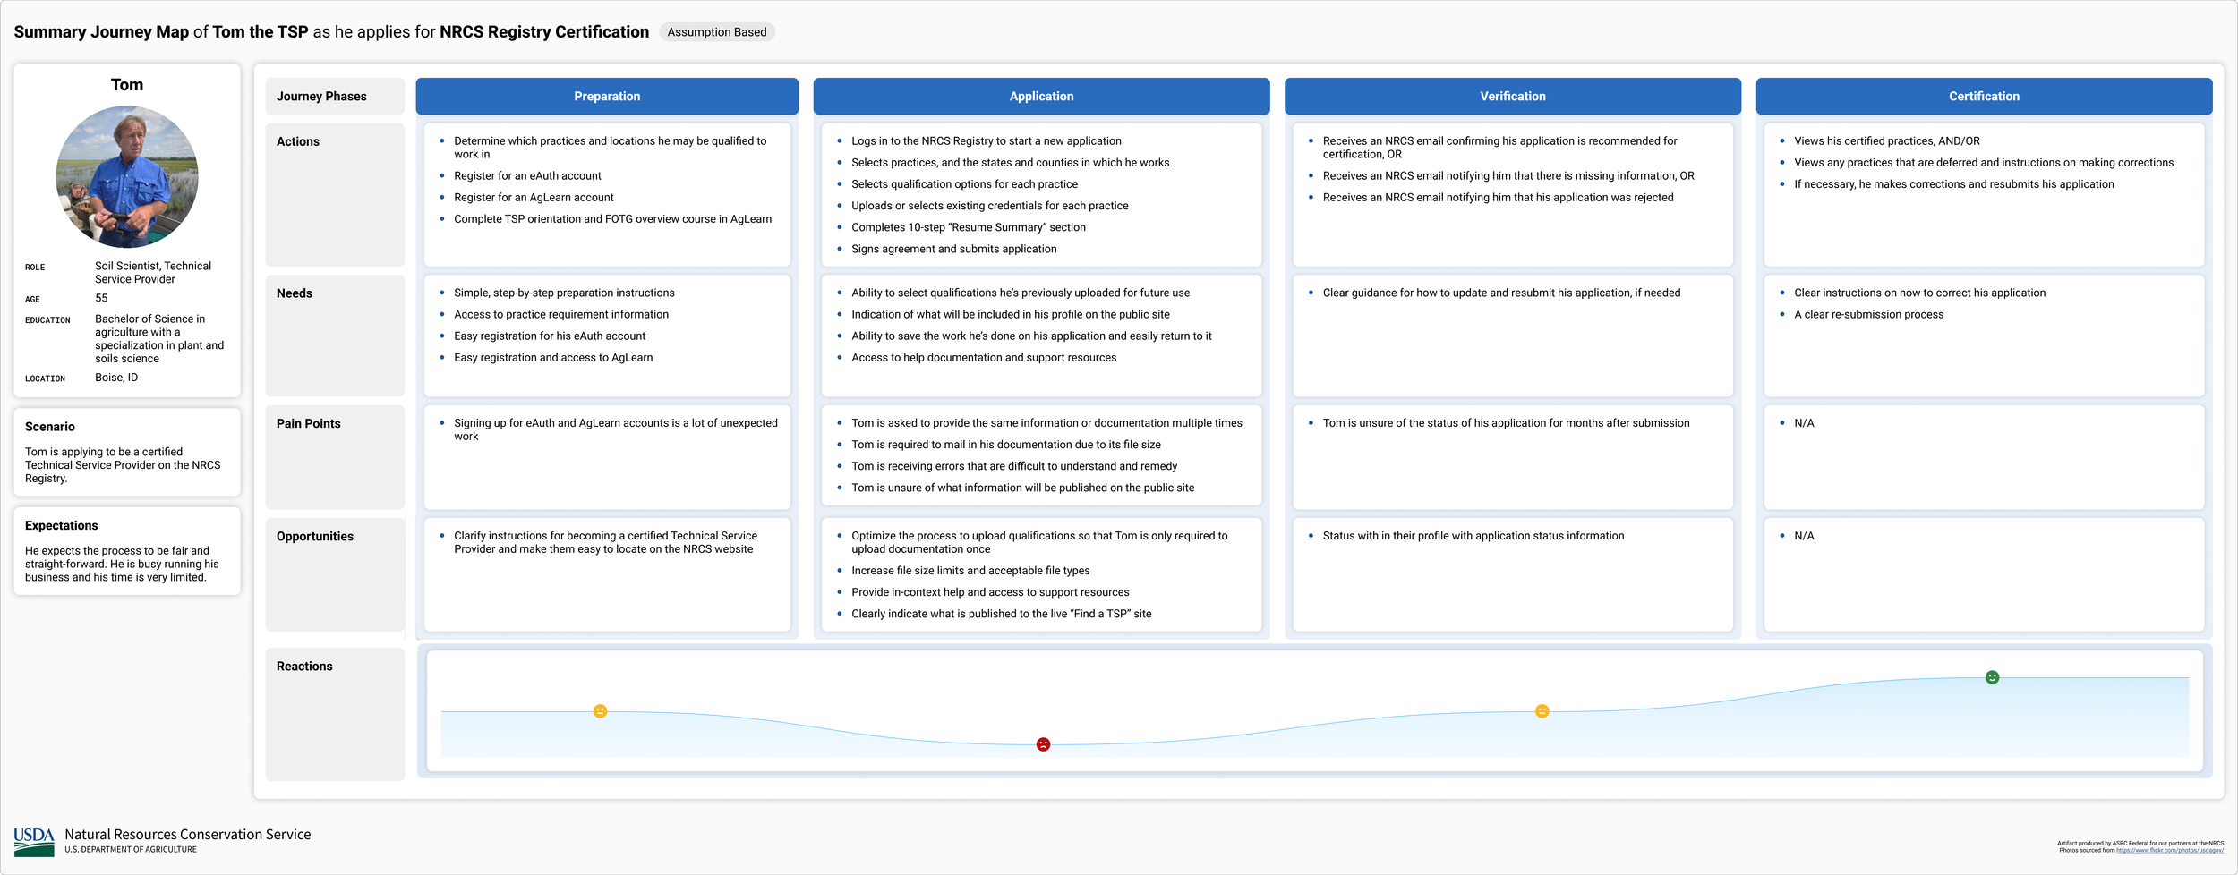2238x875 pixels.
Task: Click the location Boise, ID
Action: 116,378
